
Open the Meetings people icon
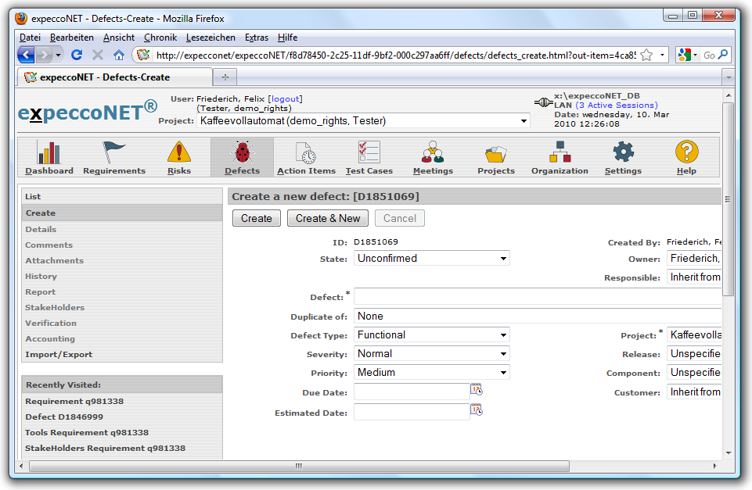[x=433, y=152]
